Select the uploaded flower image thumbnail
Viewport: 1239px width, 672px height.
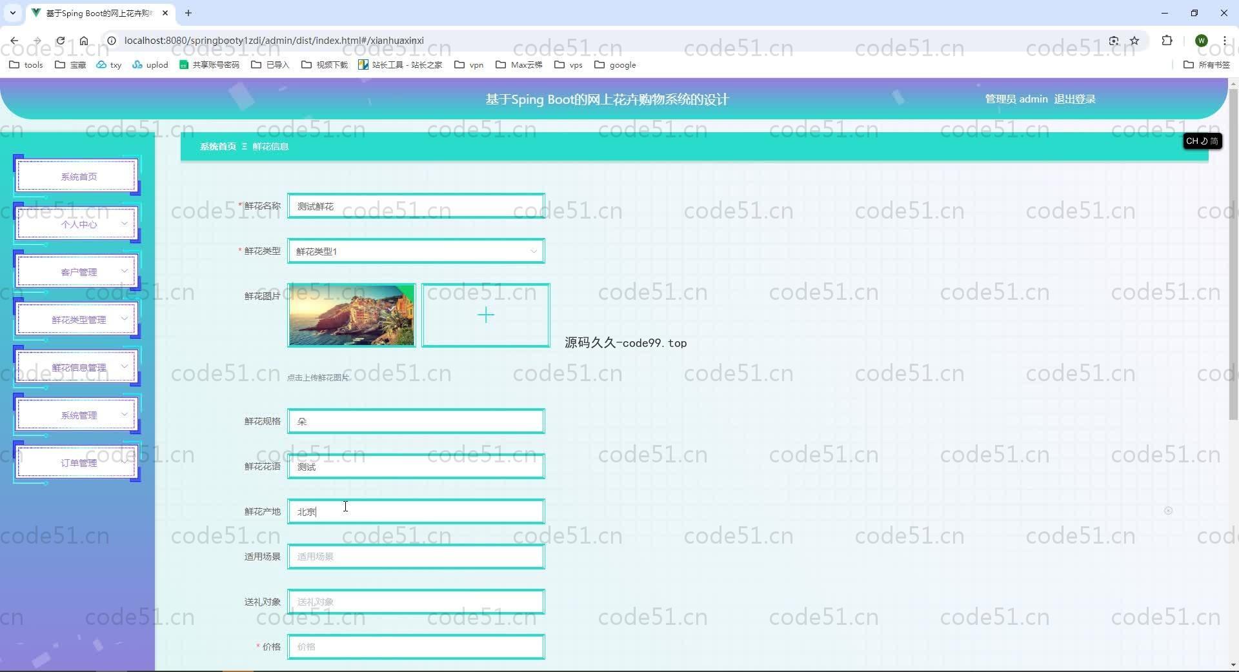(352, 315)
